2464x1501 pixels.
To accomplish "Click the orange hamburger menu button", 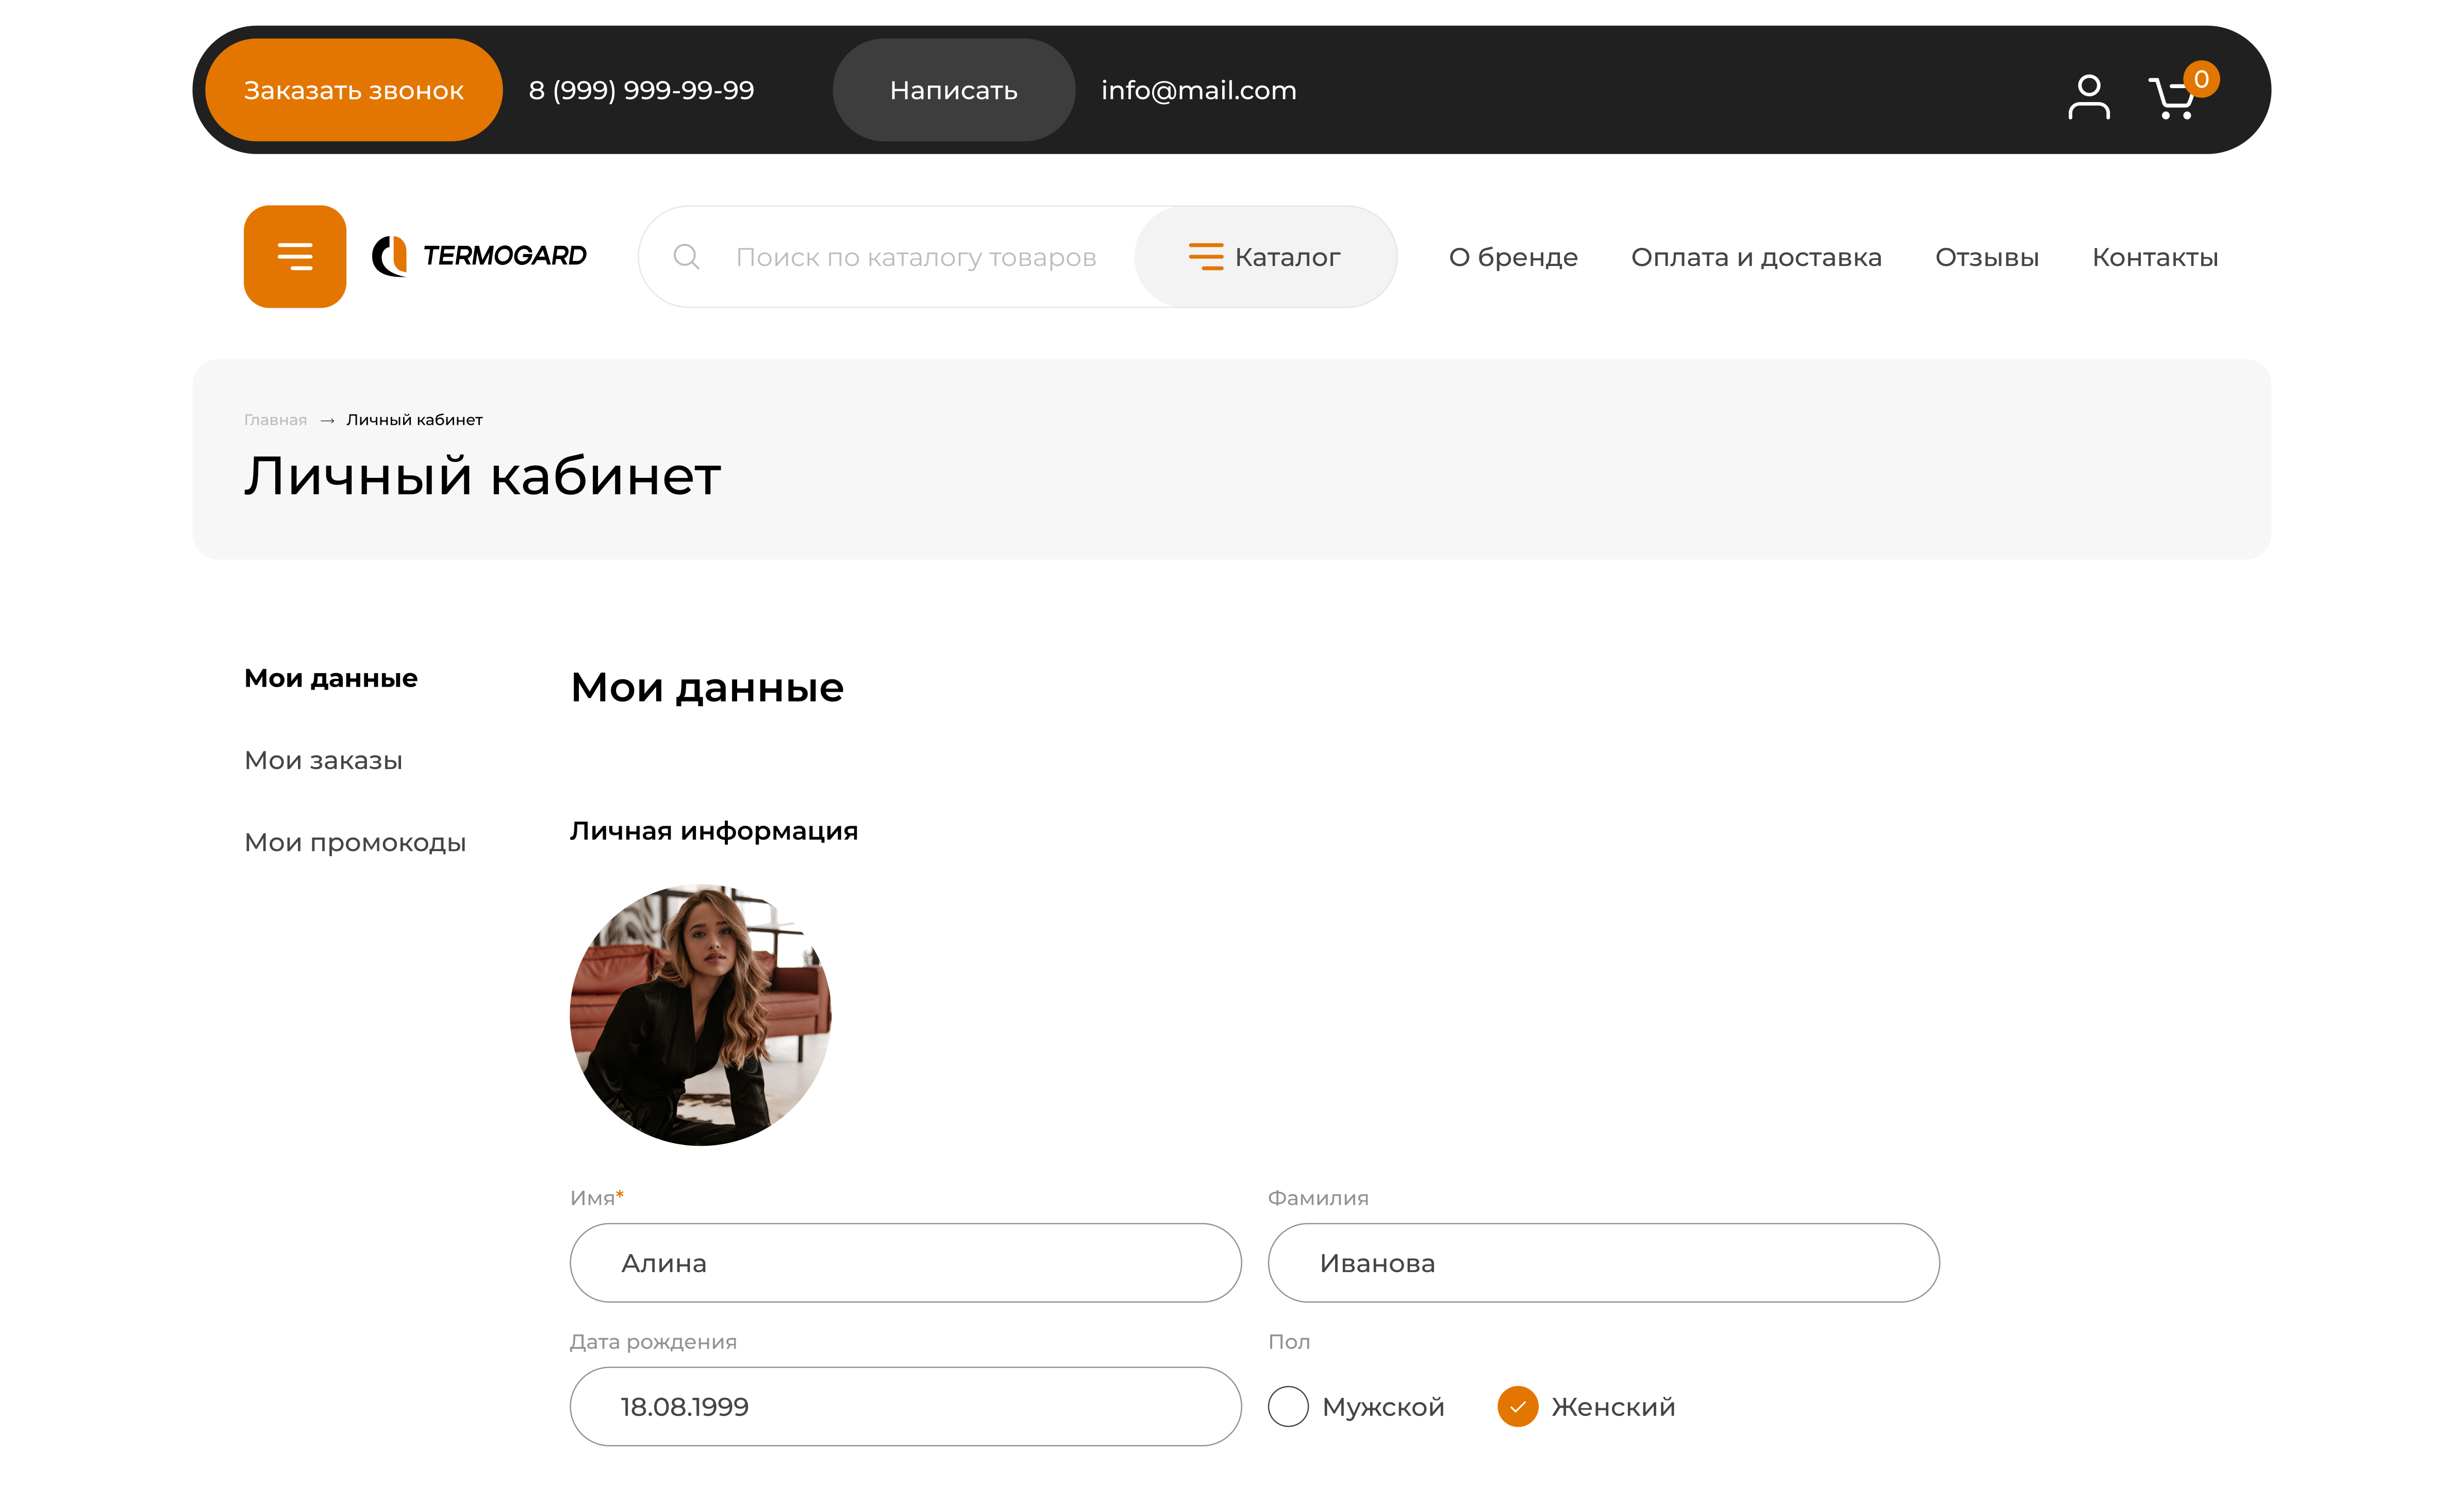I will (x=295, y=257).
